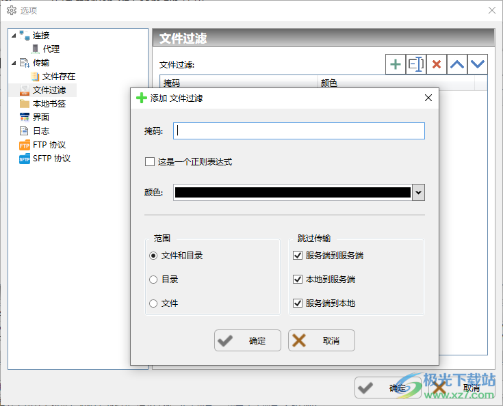503x406 pixels.
Task: Click the gear icon in 选项 title bar
Action: click(12, 10)
